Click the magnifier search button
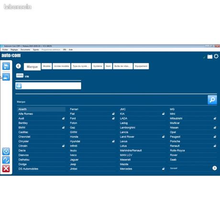 pos(212,100)
